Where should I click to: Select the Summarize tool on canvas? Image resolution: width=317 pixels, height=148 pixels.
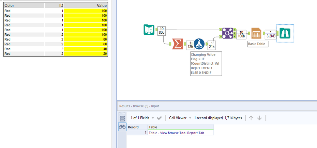[x=177, y=44]
